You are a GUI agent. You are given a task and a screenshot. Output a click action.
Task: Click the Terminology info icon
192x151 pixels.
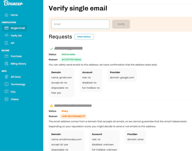coord(6,84)
